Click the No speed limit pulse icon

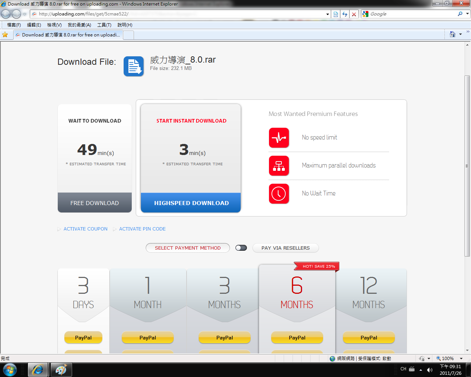pos(279,138)
